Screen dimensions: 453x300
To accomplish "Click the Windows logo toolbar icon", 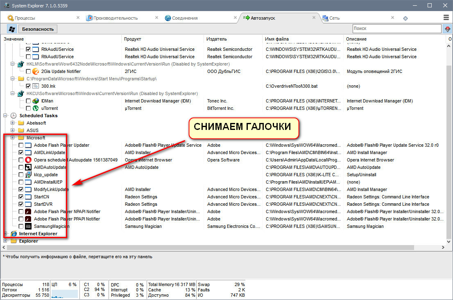I will tap(12, 29).
